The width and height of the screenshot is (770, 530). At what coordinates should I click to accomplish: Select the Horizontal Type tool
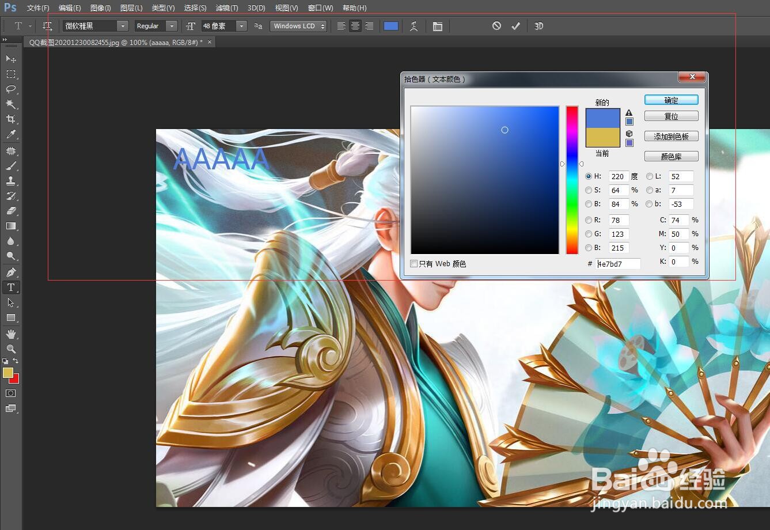click(x=10, y=287)
